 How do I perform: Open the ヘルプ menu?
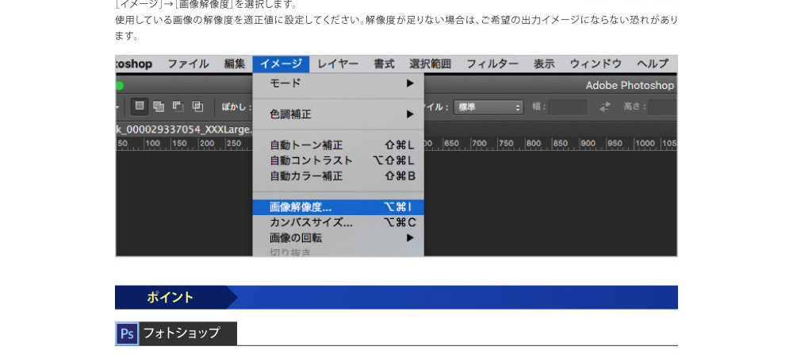click(x=653, y=64)
